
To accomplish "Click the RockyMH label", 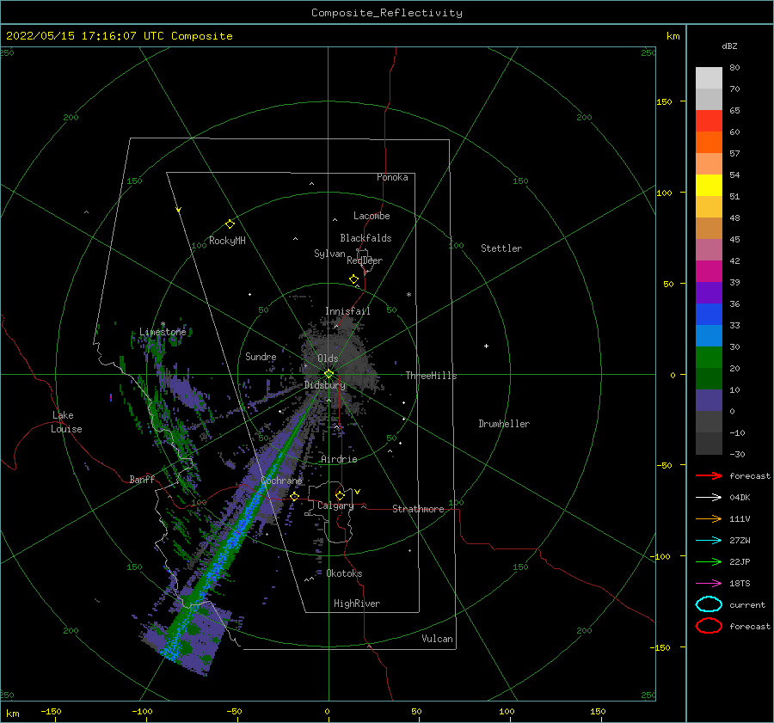I will (x=227, y=241).
